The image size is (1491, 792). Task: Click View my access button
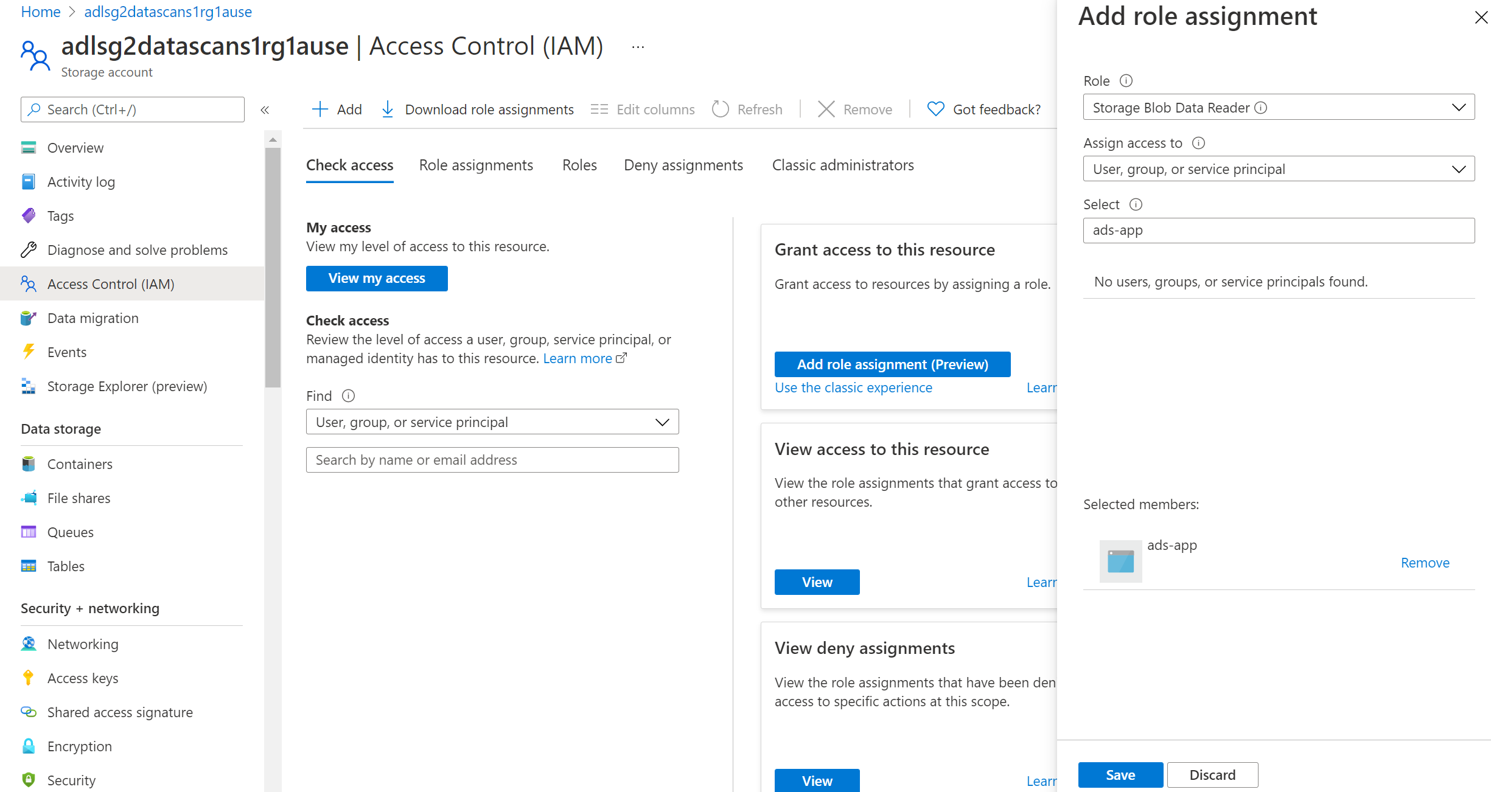(x=377, y=278)
